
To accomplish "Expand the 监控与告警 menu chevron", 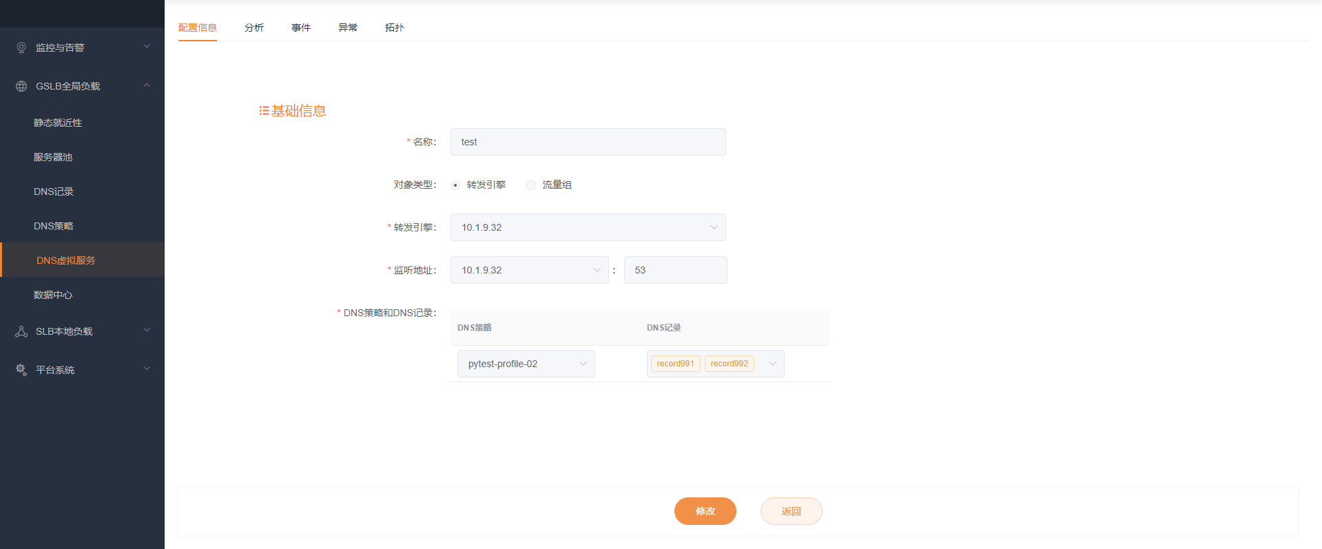I will coord(147,46).
